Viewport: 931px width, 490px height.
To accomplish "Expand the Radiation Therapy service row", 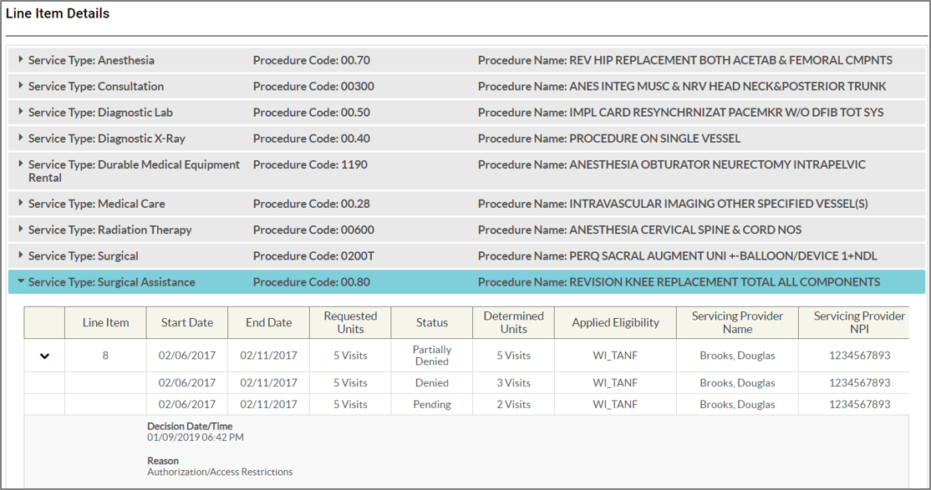I will click(21, 230).
